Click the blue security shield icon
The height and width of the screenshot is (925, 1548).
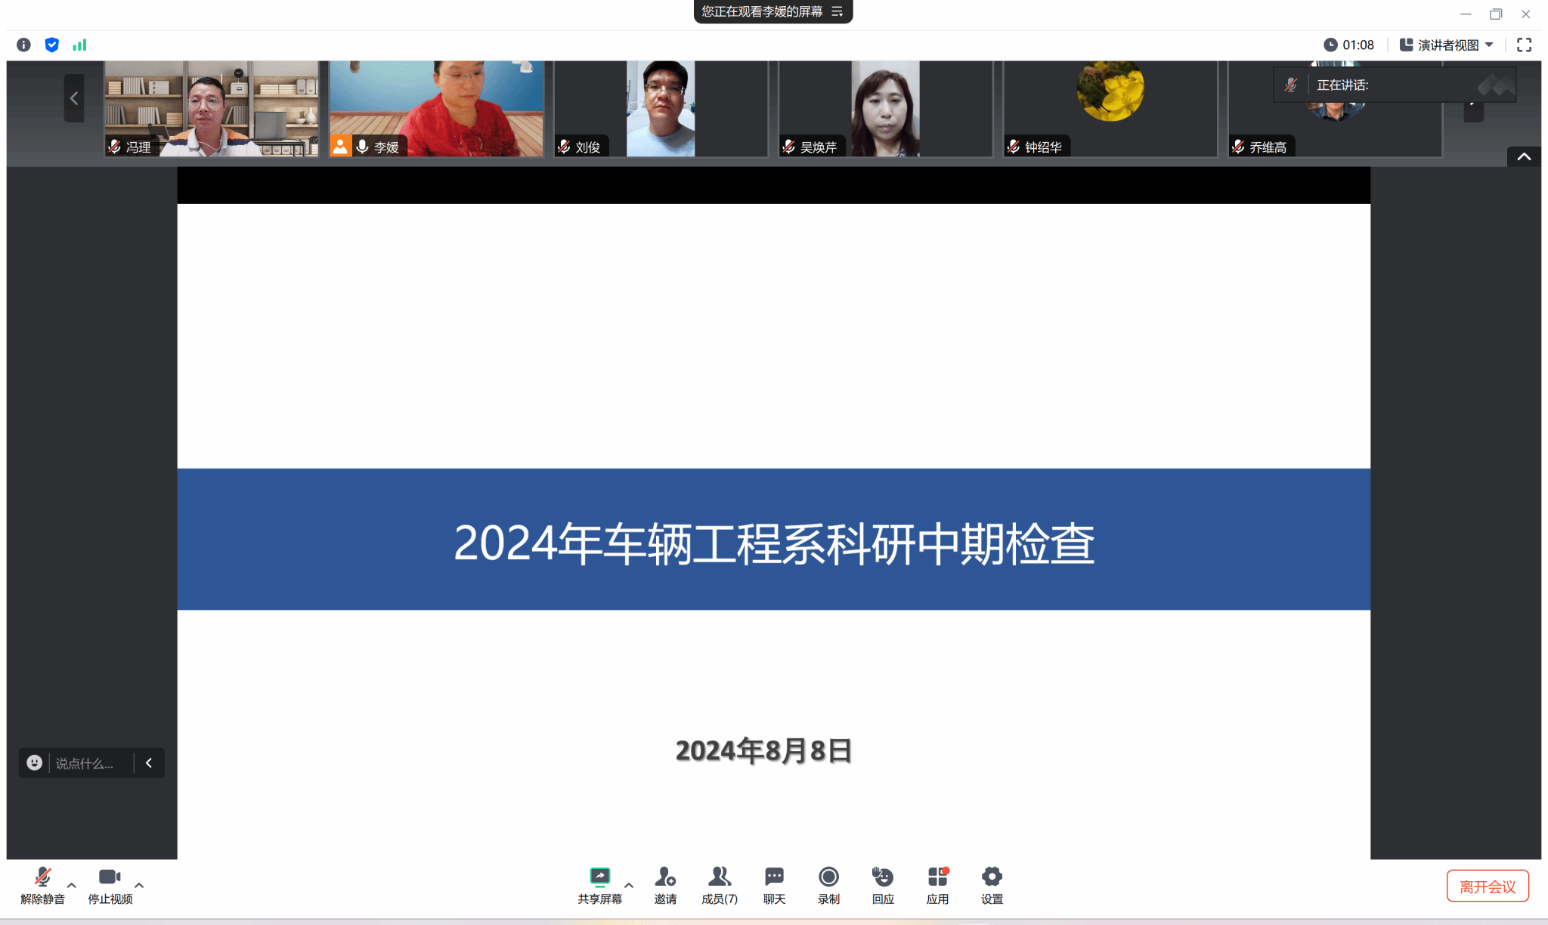coord(51,45)
